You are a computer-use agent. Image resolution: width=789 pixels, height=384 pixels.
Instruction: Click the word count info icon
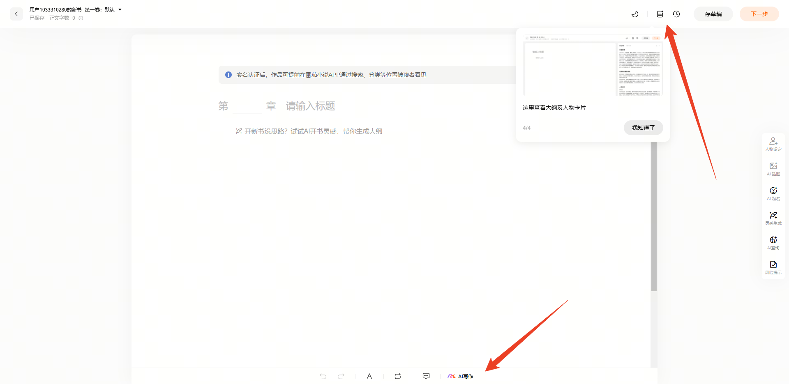tap(81, 18)
